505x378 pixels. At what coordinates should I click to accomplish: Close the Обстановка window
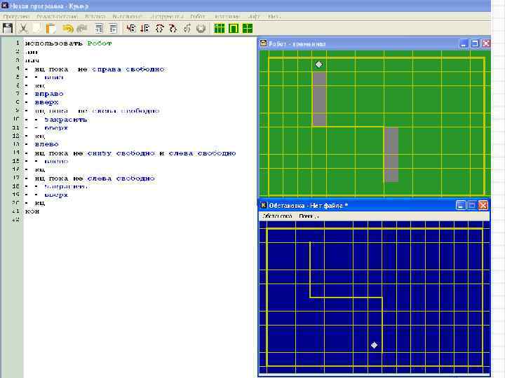click(x=483, y=205)
